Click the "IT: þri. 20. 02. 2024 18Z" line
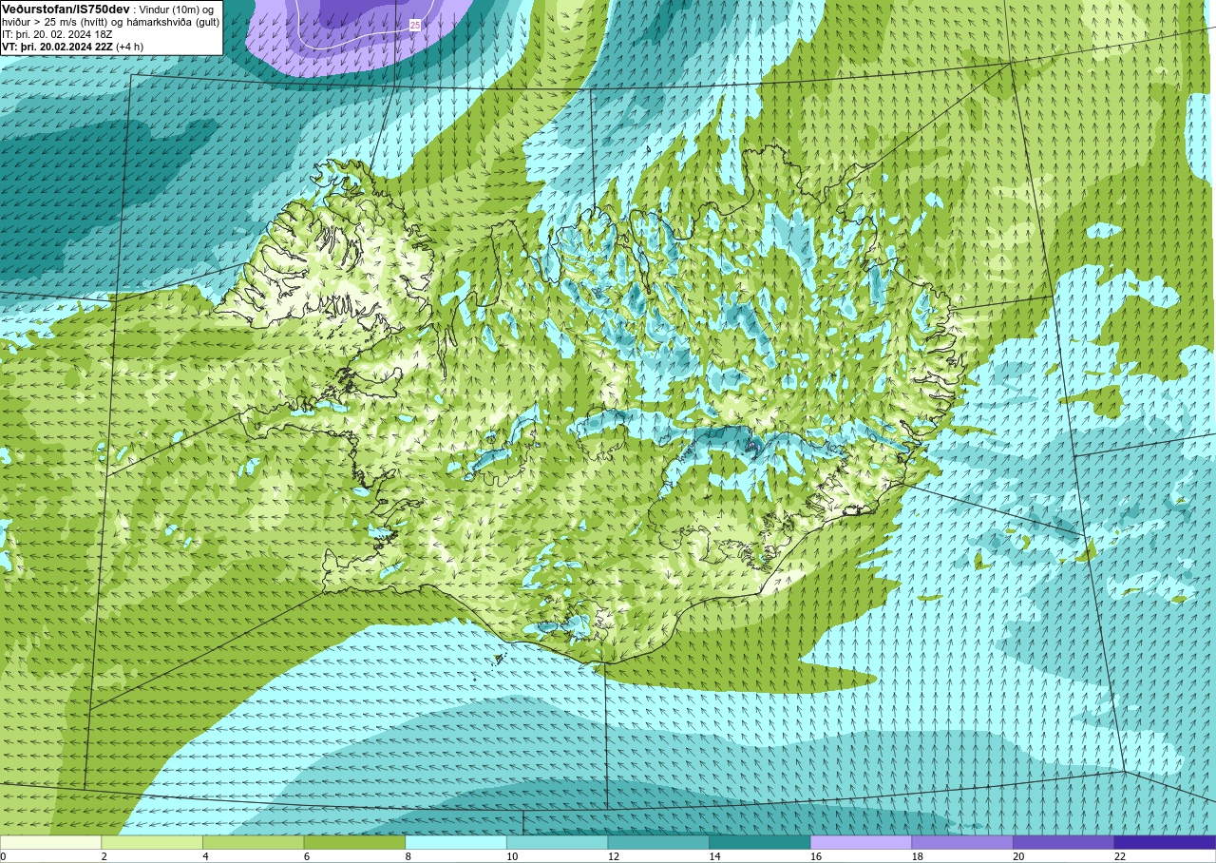The height and width of the screenshot is (863, 1216). (57, 34)
